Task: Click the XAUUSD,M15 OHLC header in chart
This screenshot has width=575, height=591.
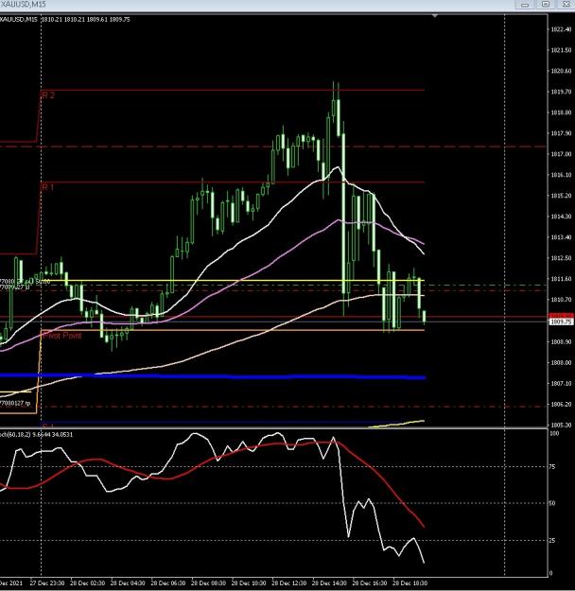Action: click(x=65, y=19)
